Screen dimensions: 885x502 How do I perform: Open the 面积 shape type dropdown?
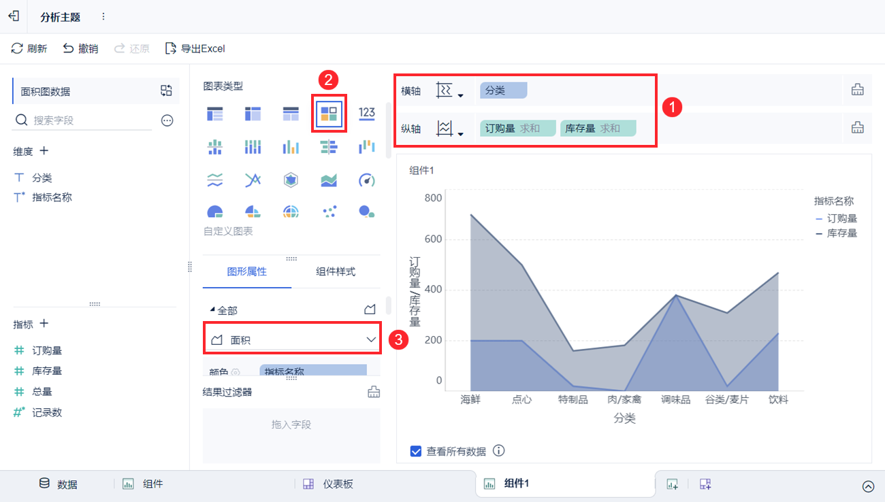(293, 339)
